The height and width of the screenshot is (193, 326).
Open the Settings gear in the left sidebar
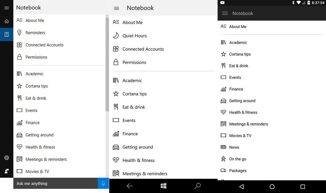pos(6,158)
